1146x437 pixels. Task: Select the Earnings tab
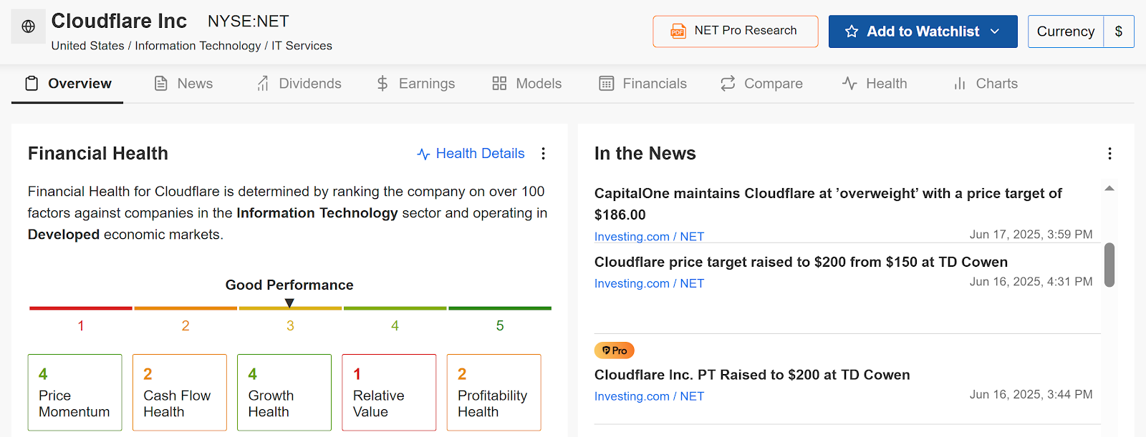(x=415, y=84)
